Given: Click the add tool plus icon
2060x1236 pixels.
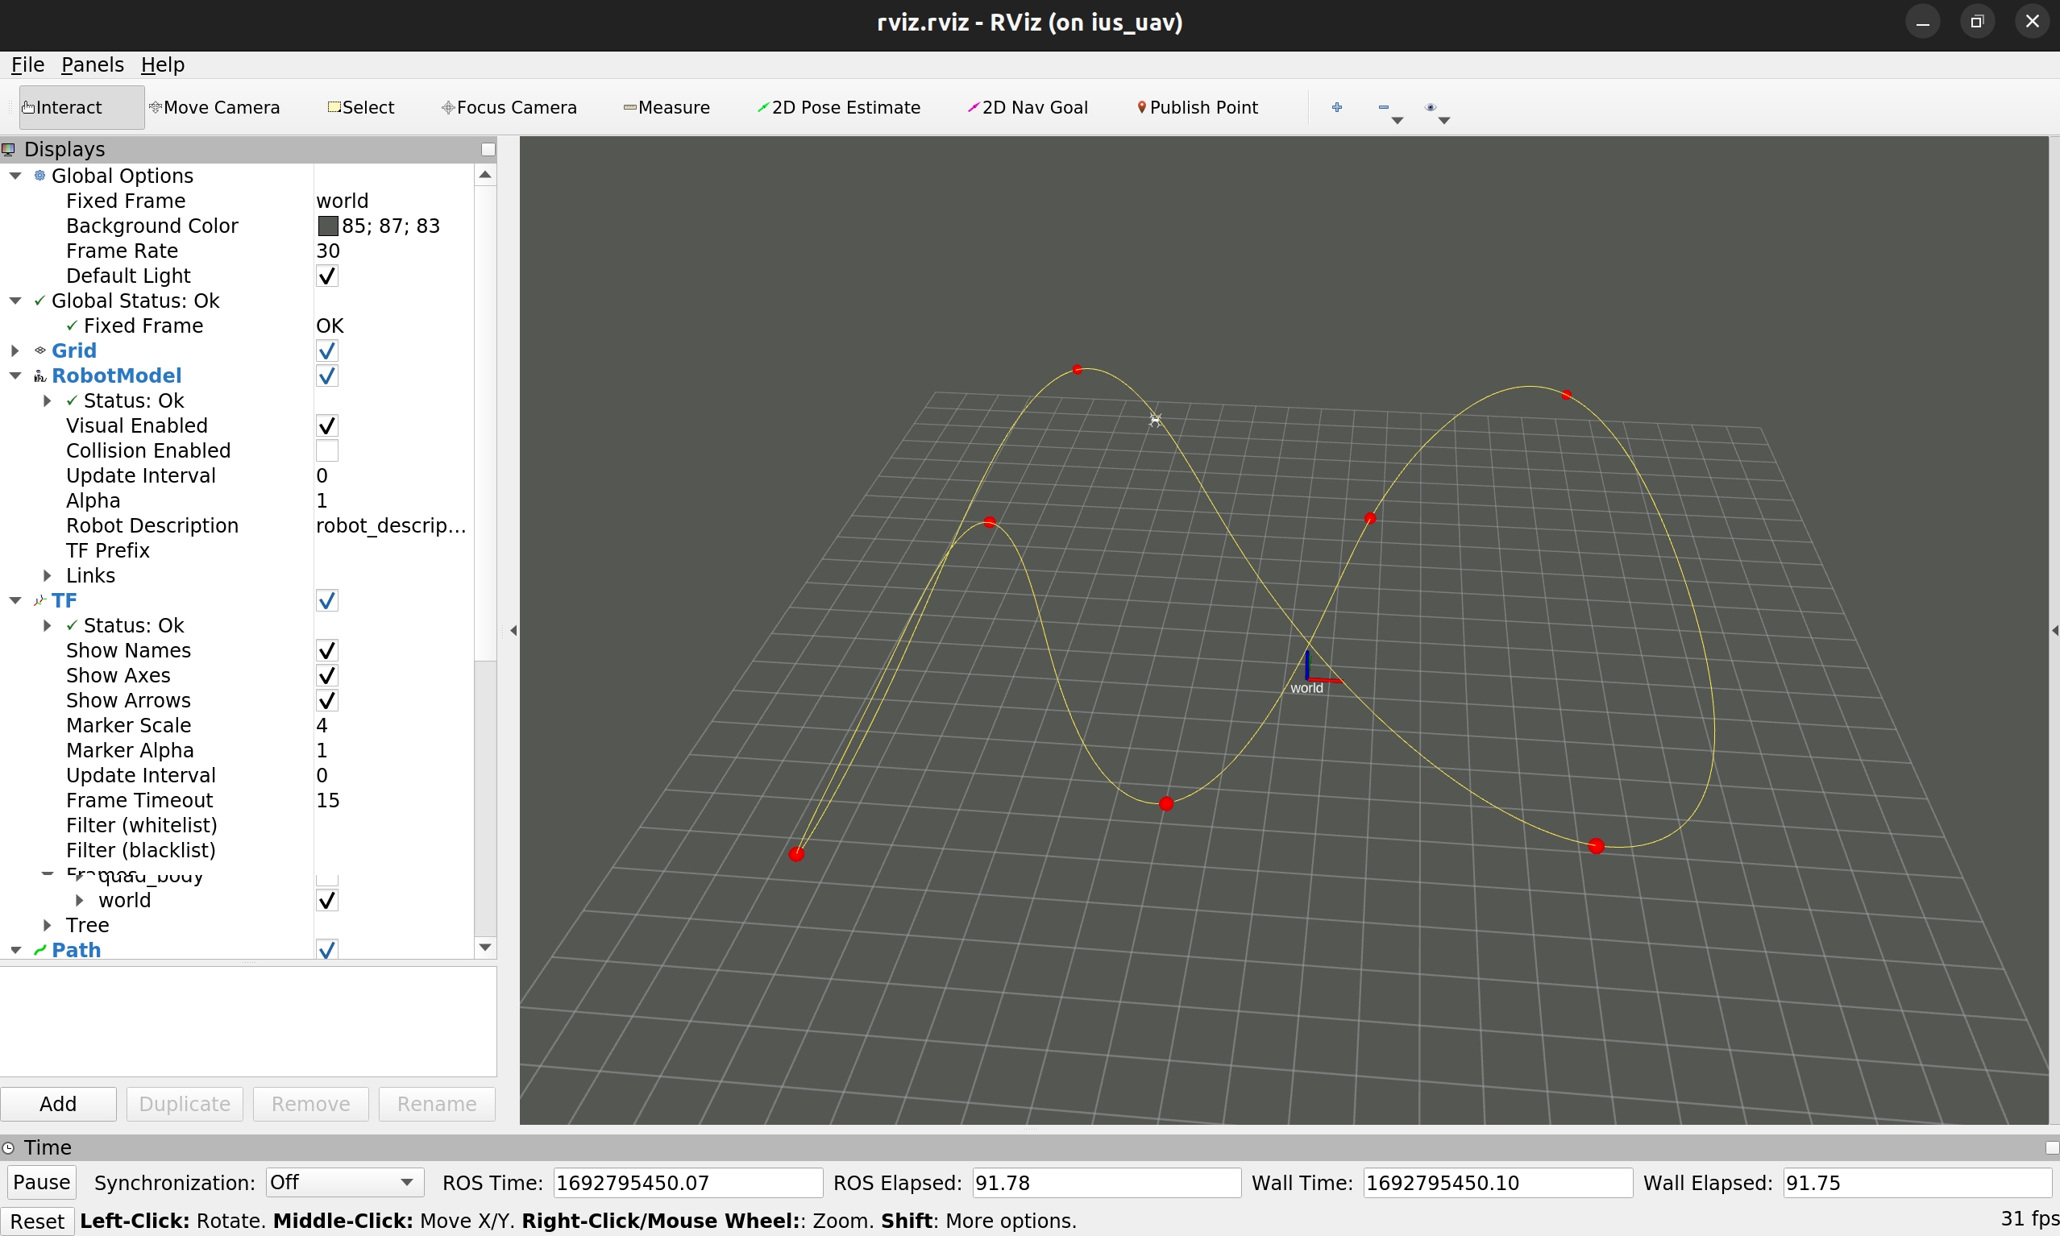Looking at the screenshot, I should click(1336, 107).
